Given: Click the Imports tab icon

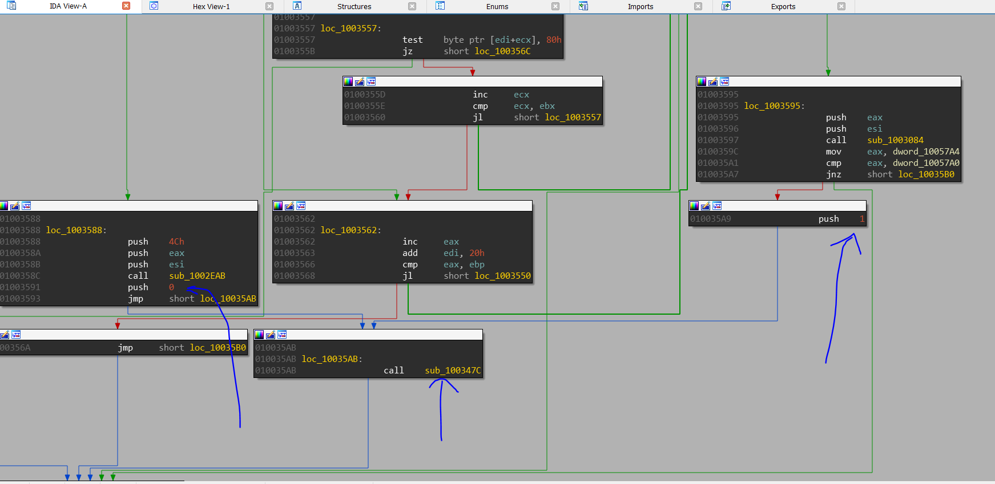Looking at the screenshot, I should pyautogui.click(x=583, y=6).
